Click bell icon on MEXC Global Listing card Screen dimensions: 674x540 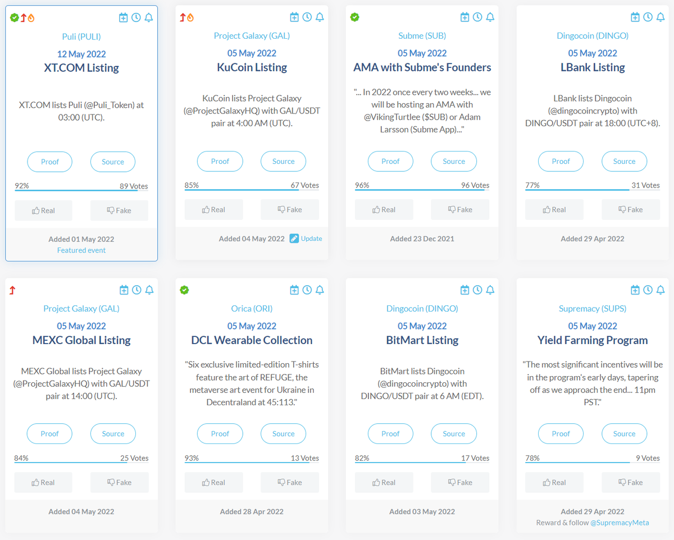149,290
